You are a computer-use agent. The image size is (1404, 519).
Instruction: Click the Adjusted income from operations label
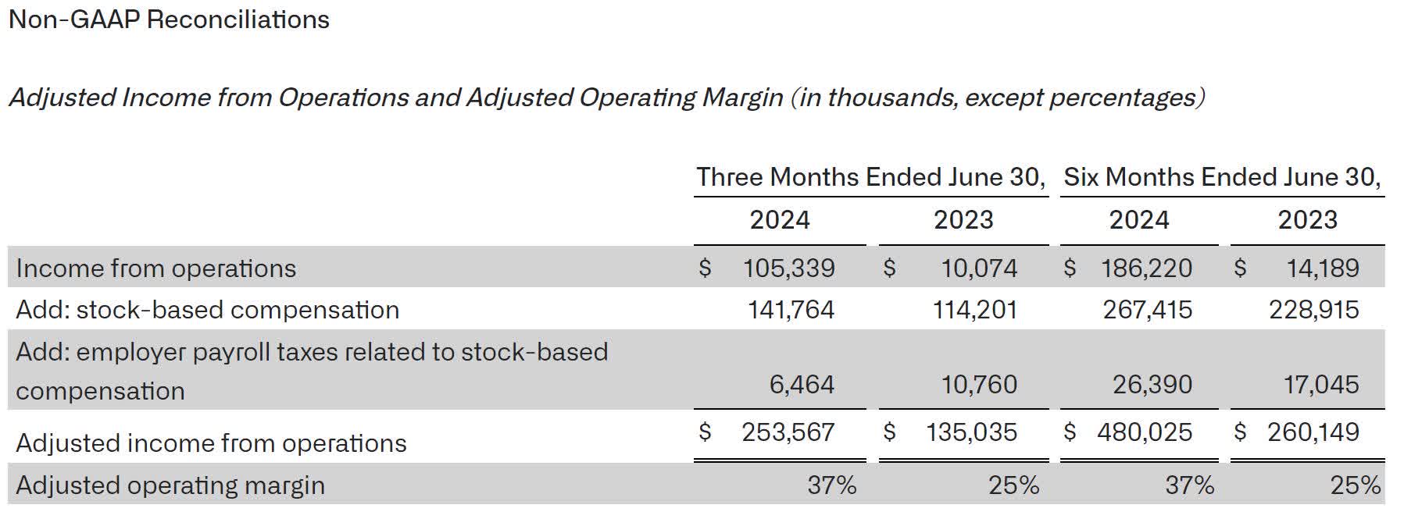(x=211, y=443)
